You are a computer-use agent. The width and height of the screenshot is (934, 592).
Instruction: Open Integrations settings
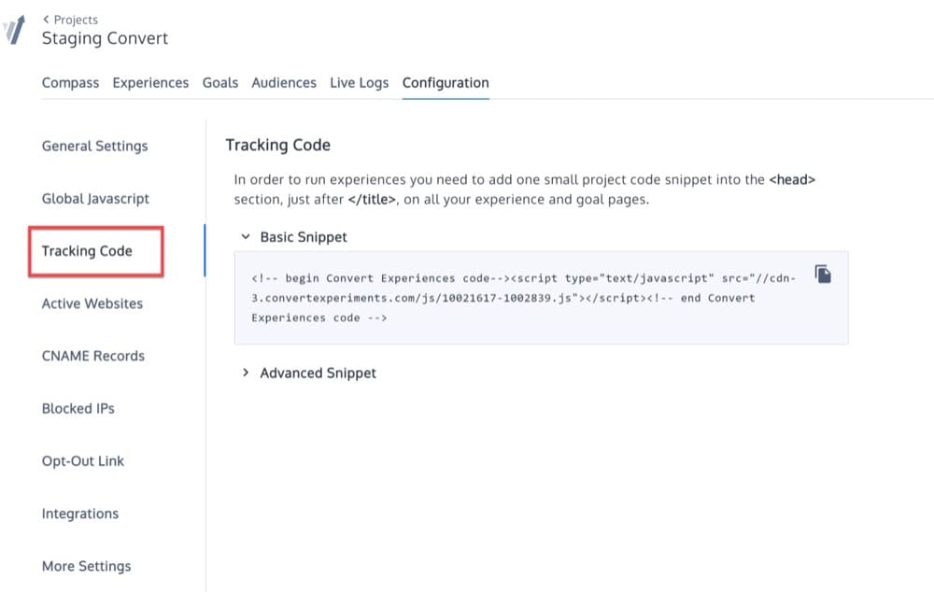(80, 514)
